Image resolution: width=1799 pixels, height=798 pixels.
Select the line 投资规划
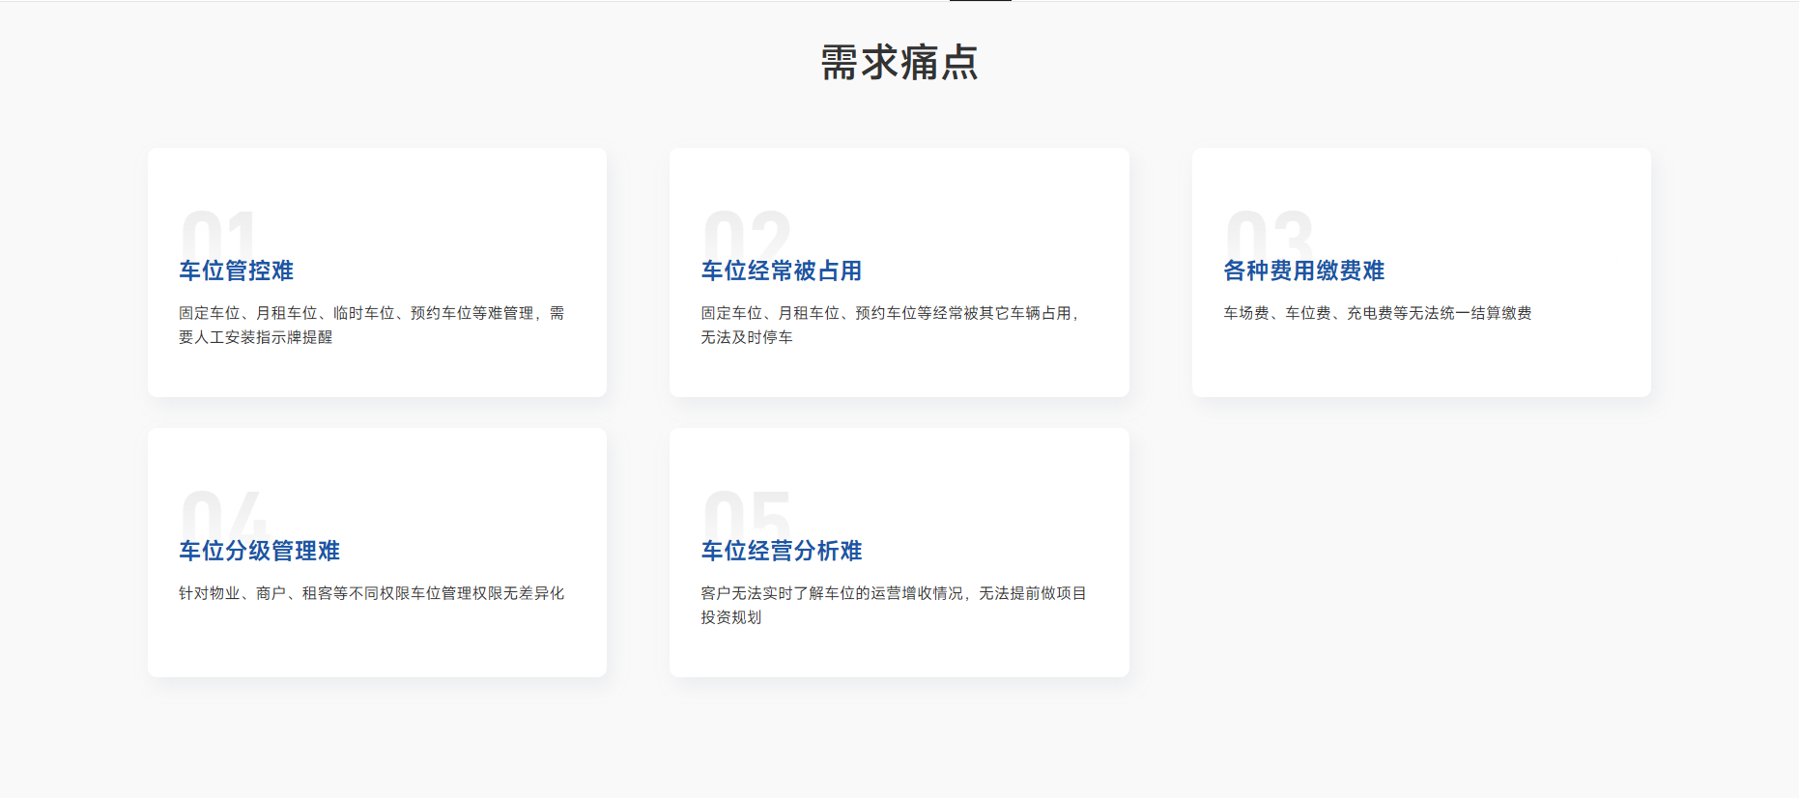[730, 617]
